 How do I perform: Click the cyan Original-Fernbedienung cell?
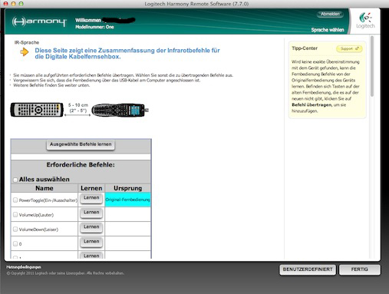coord(127,200)
